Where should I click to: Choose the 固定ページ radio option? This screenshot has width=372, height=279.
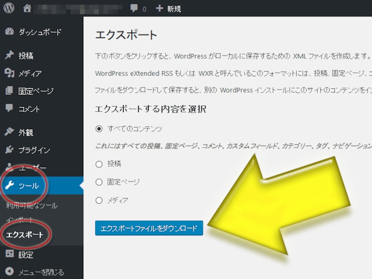click(x=99, y=182)
